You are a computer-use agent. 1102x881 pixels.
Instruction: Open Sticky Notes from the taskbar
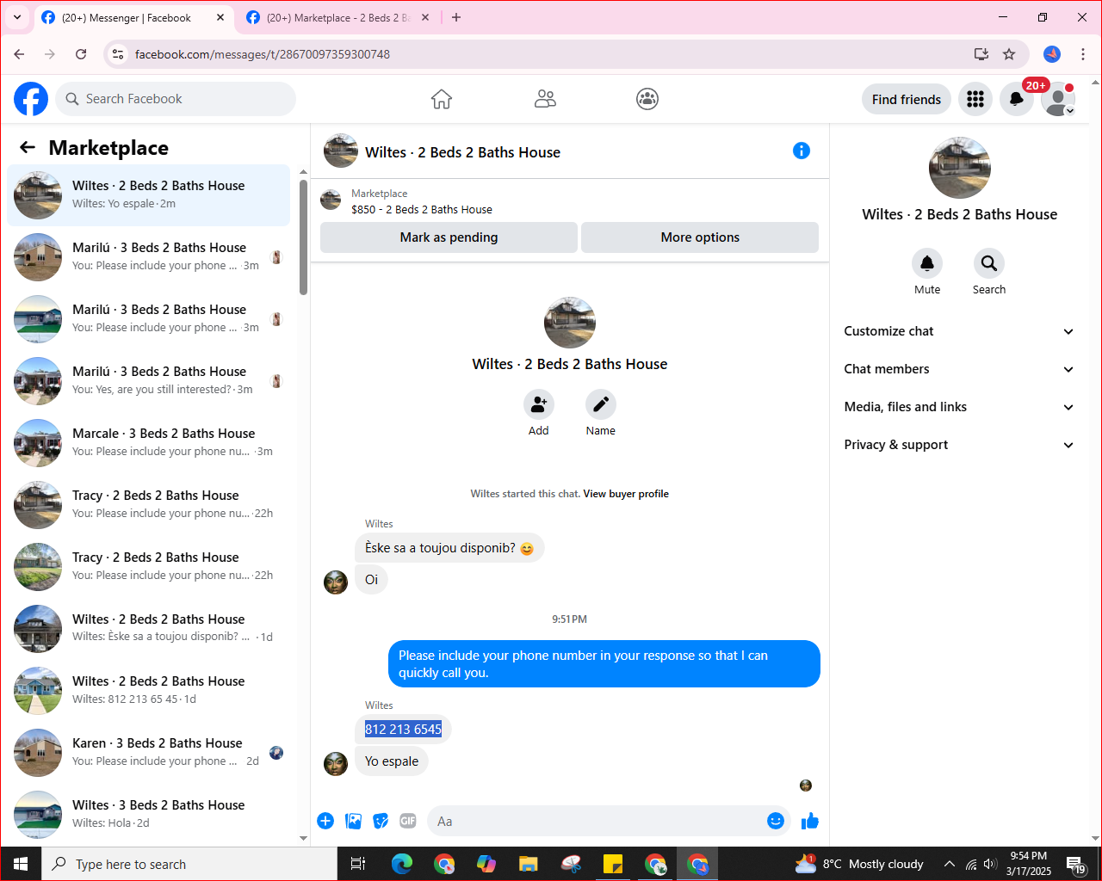click(x=613, y=864)
